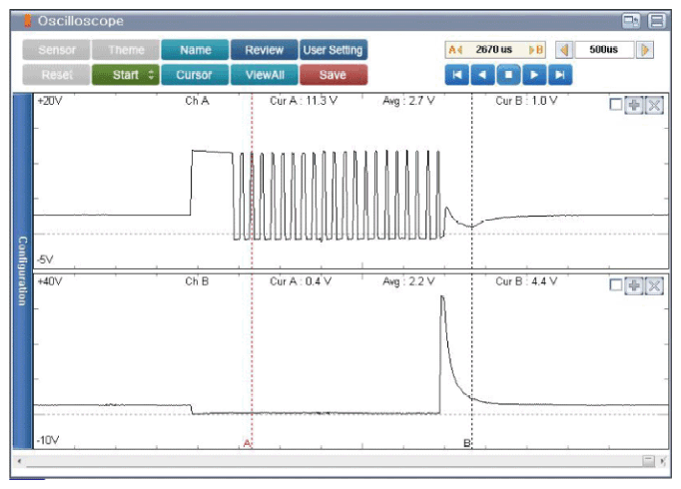This screenshot has height=489, width=681.
Task: Open the Theme option
Action: (126, 50)
